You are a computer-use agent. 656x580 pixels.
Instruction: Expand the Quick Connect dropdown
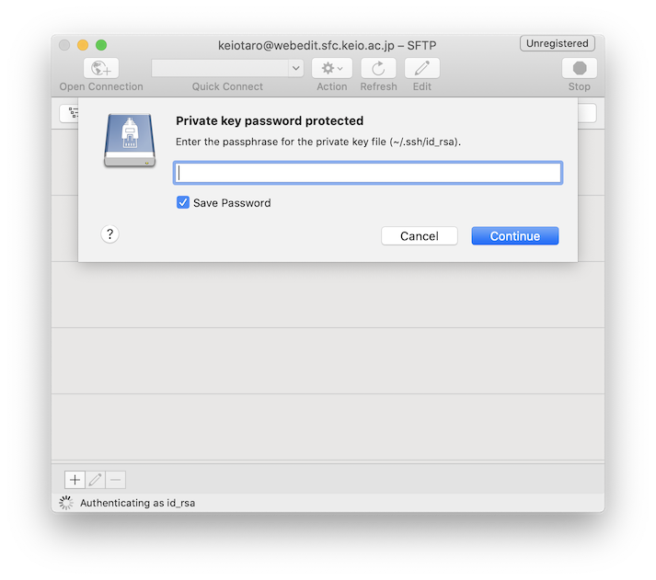295,68
